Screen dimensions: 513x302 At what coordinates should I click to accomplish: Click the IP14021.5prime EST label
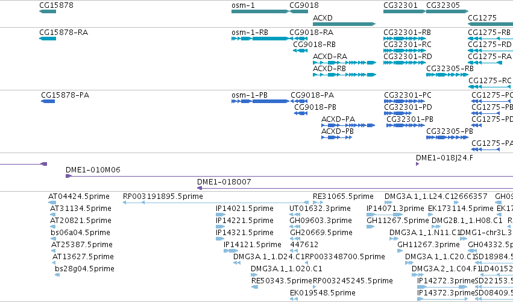[245, 209]
